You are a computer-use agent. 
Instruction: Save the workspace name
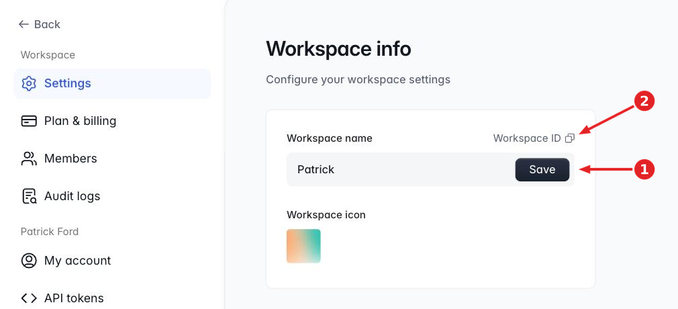pyautogui.click(x=542, y=170)
